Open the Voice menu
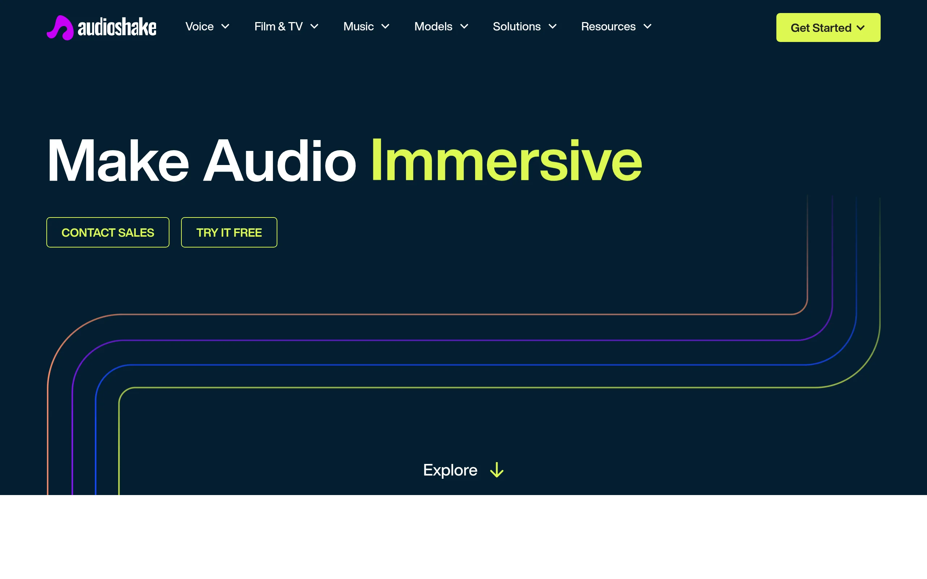This screenshot has height=579, width=927. point(200,26)
